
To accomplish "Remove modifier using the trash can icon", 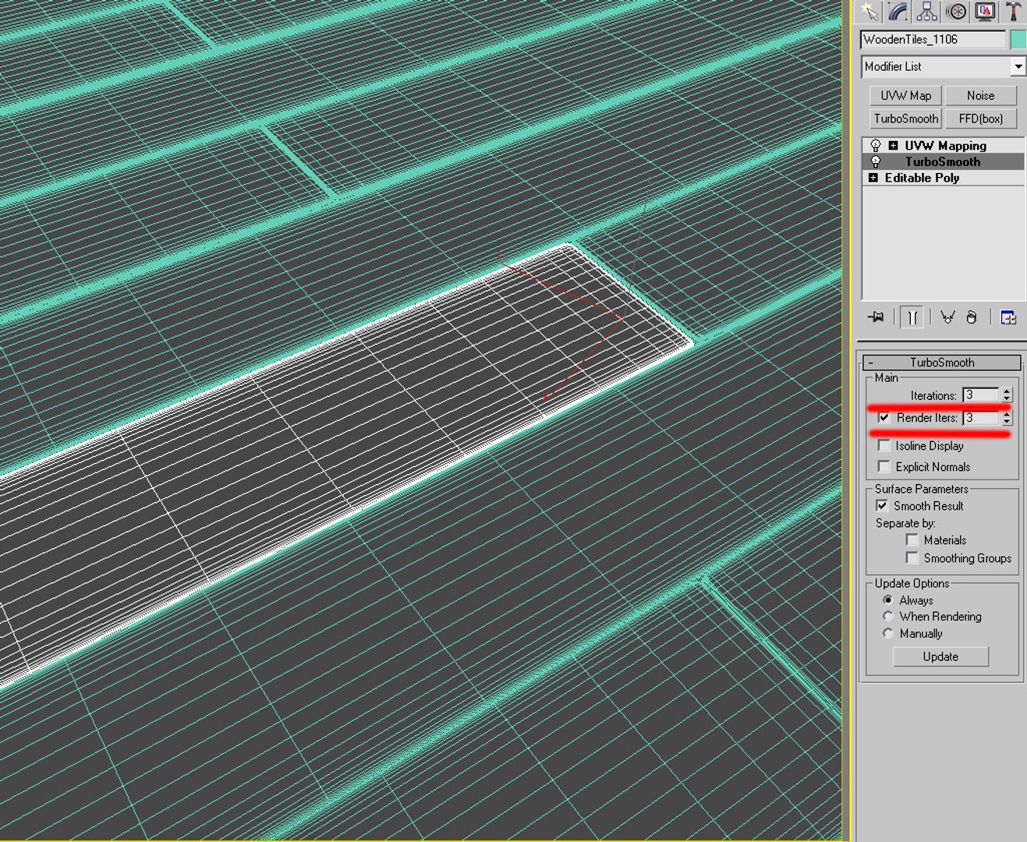I will [x=972, y=317].
